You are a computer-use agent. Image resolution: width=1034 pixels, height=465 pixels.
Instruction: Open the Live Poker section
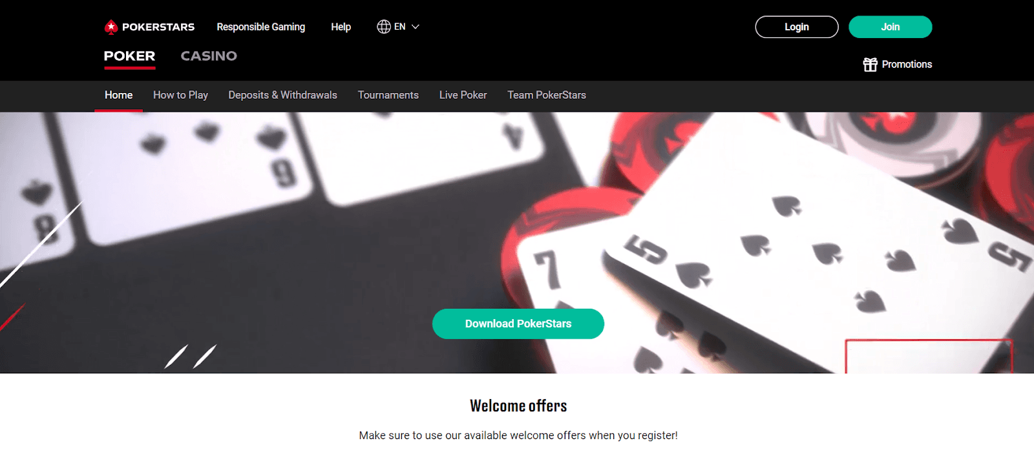click(463, 95)
